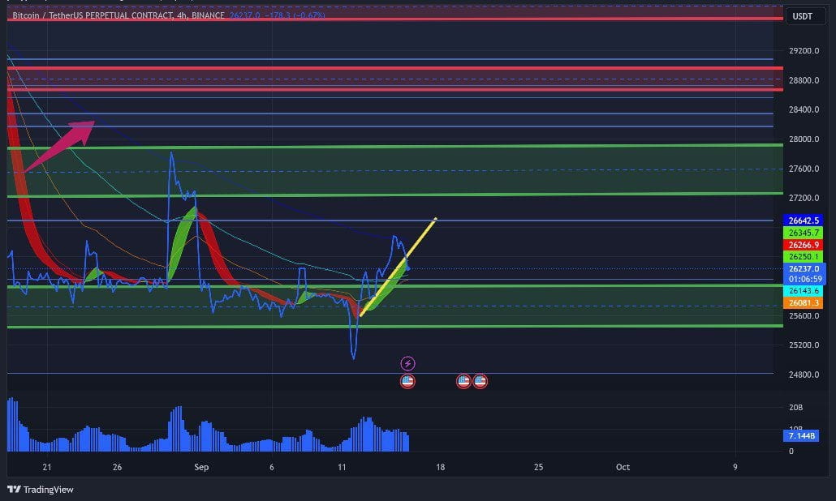Click the blue current price label 26237.0
This screenshot has width=836, height=501.
804,268
